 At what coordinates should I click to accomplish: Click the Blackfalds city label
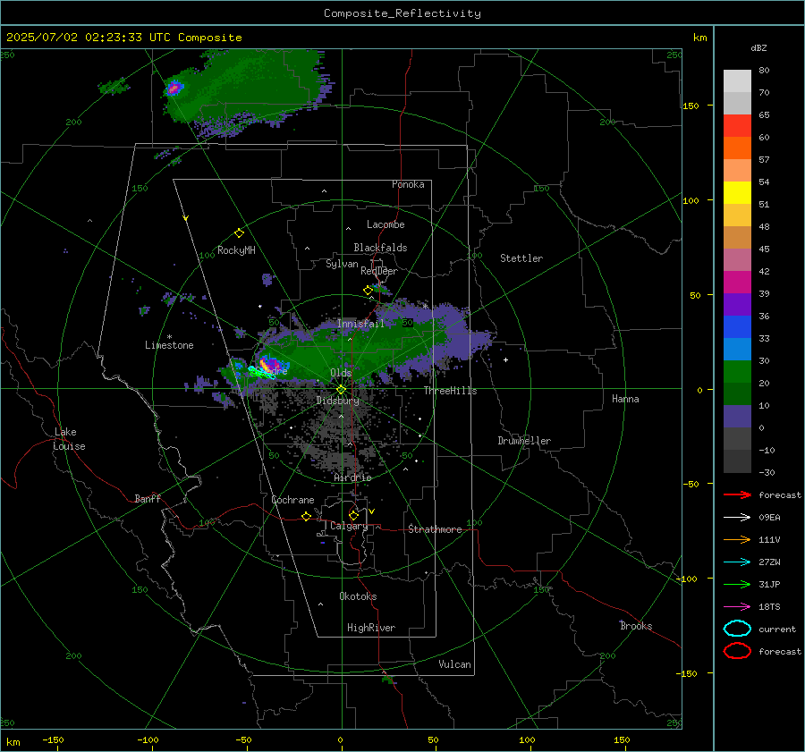pyautogui.click(x=380, y=248)
